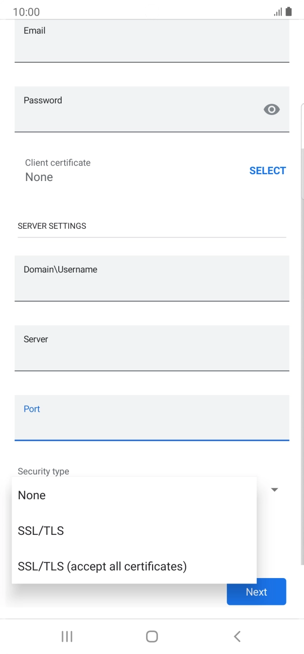Show the password using the eye icon
Viewport: 304px width, 654px height.
click(x=271, y=109)
